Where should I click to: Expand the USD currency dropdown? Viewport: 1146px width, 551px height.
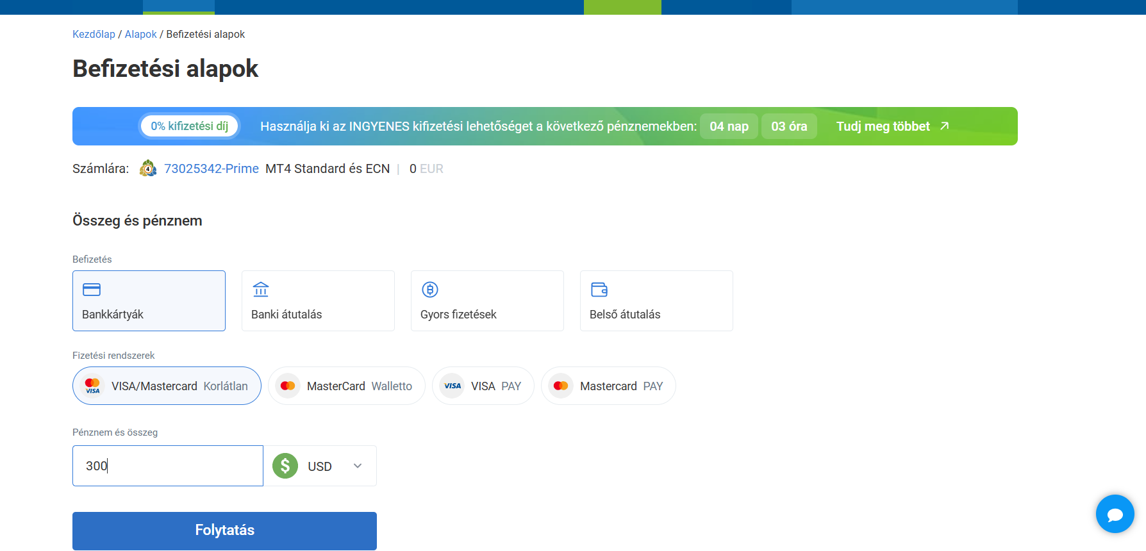pos(320,466)
